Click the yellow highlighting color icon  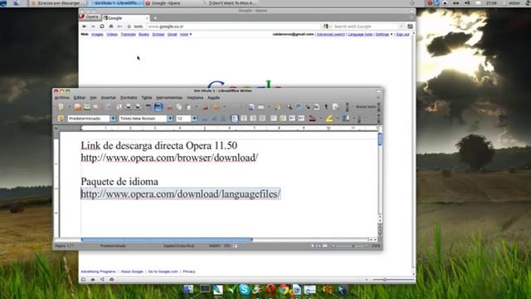[329, 118]
